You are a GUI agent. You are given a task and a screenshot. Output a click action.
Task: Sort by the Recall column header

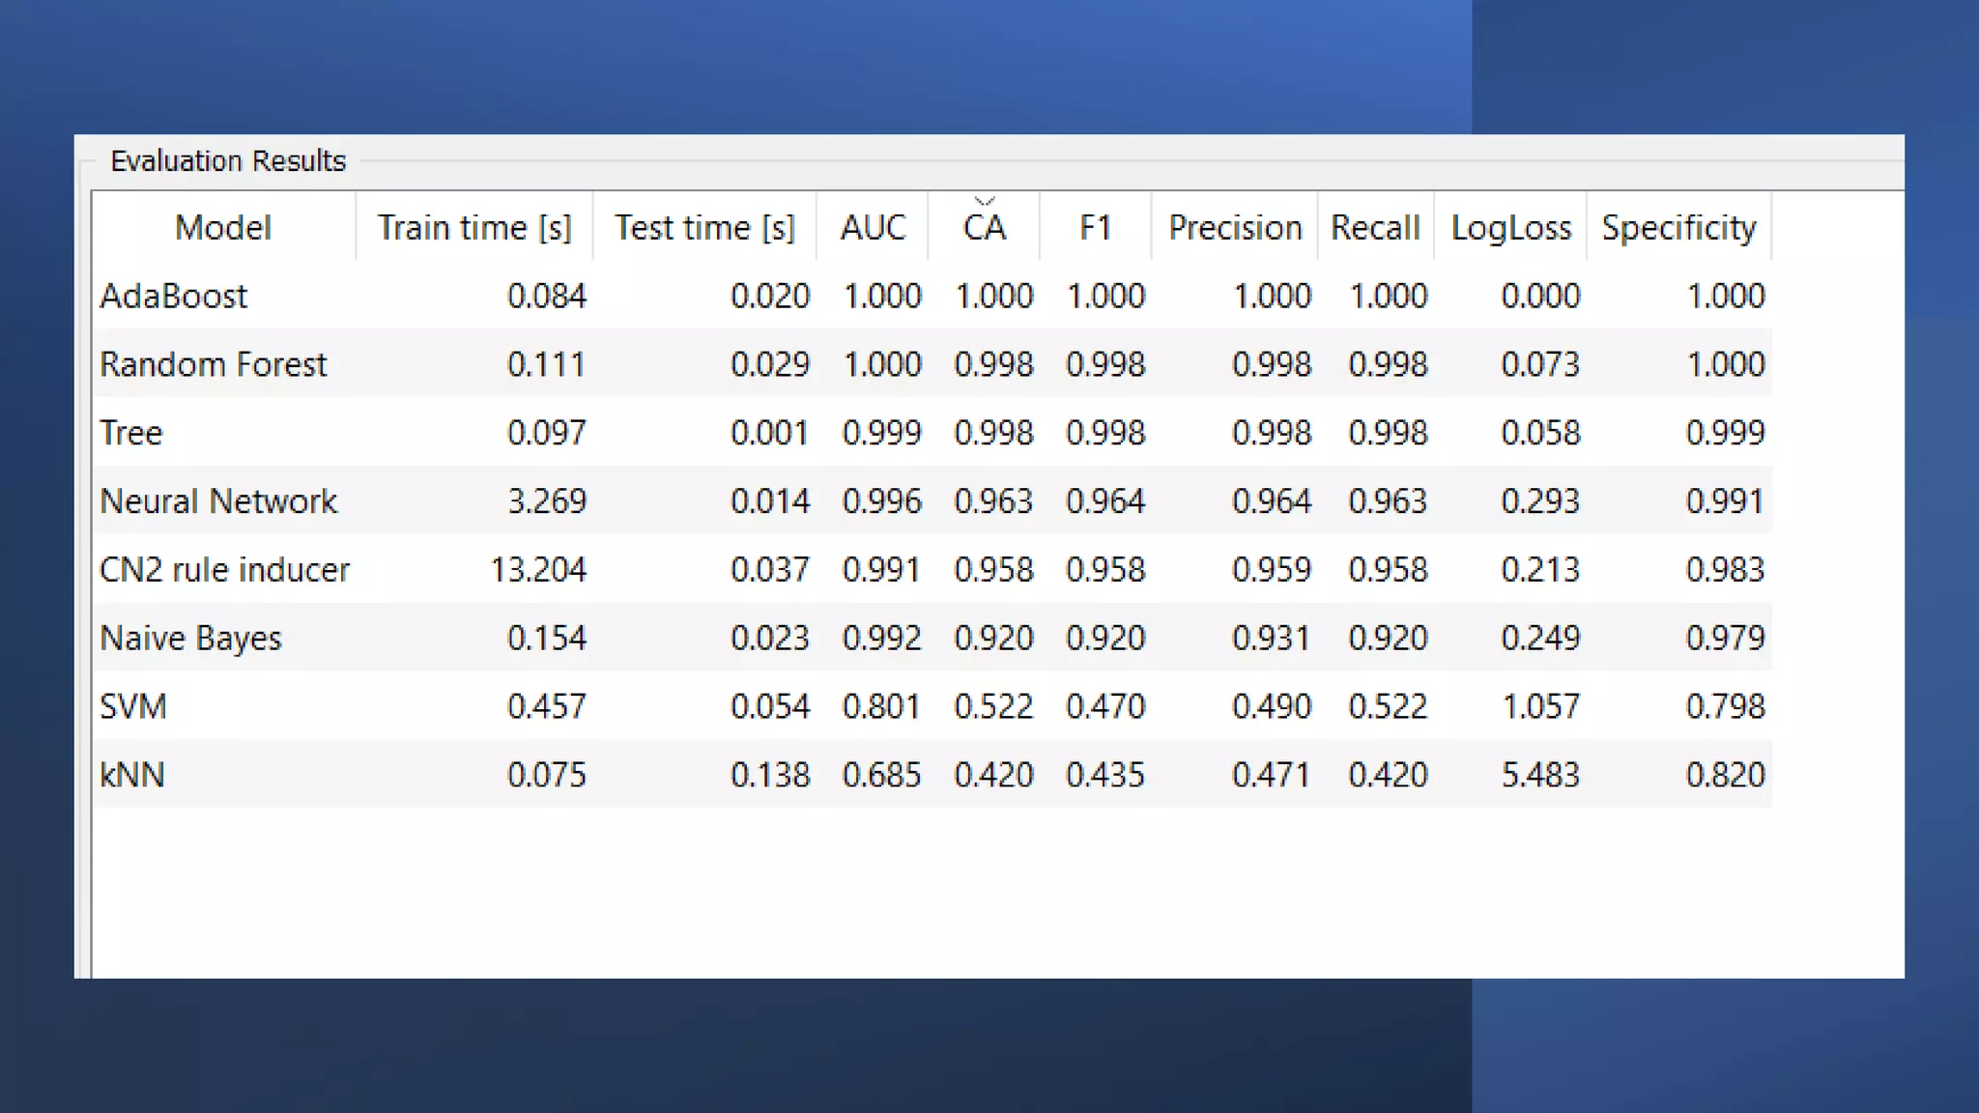pyautogui.click(x=1375, y=228)
